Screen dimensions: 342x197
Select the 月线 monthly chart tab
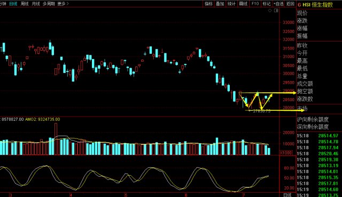coord(36,4)
